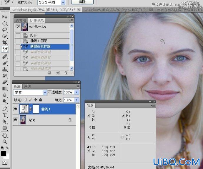Select the Pen tool

pos(5,109)
